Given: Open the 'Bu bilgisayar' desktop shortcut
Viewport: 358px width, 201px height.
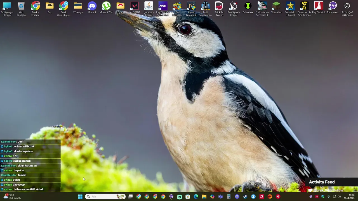Looking at the screenshot, I should click(7, 9).
